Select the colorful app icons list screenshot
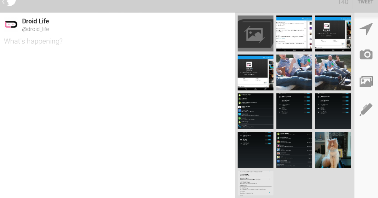Image resolution: width=378 pixels, height=198 pixels. point(294,150)
